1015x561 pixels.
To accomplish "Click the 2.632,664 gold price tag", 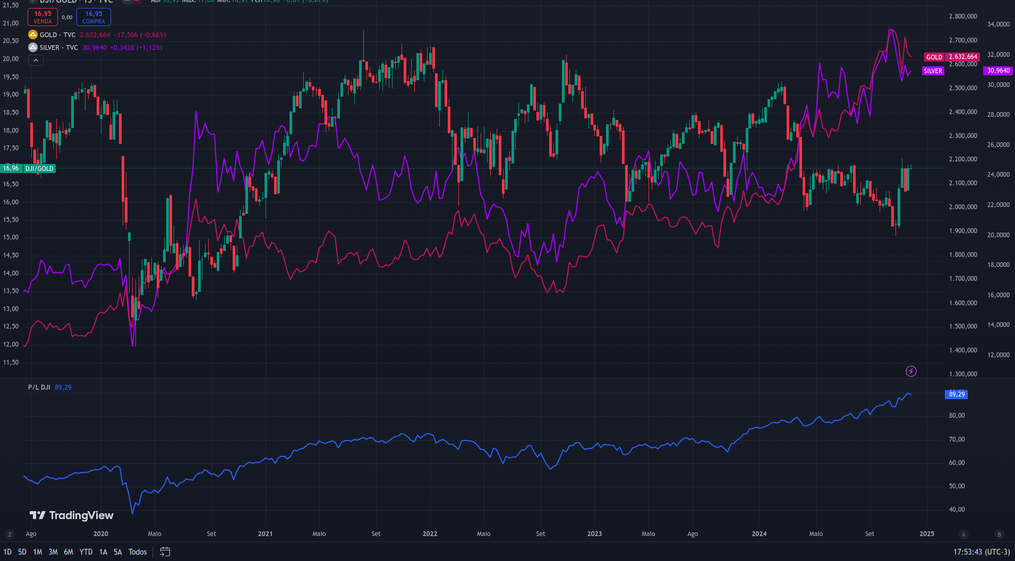I will [x=963, y=57].
